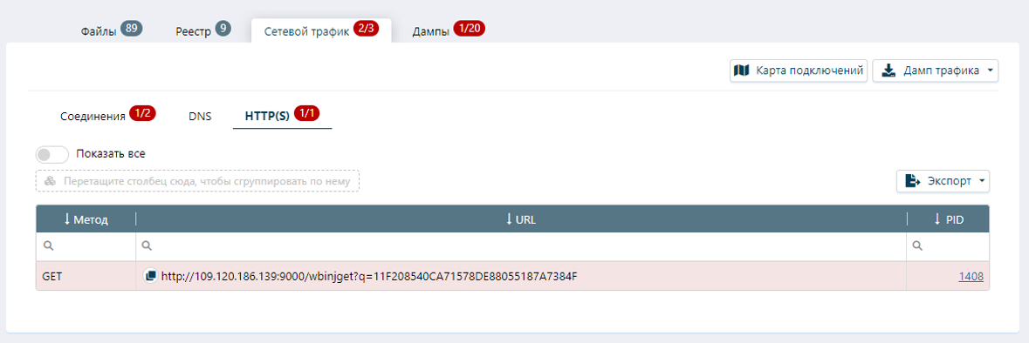The width and height of the screenshot is (1029, 343).
Task: Open the Соединения sub-tab
Action: click(107, 117)
